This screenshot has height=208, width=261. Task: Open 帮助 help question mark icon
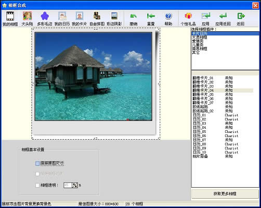tap(168, 16)
